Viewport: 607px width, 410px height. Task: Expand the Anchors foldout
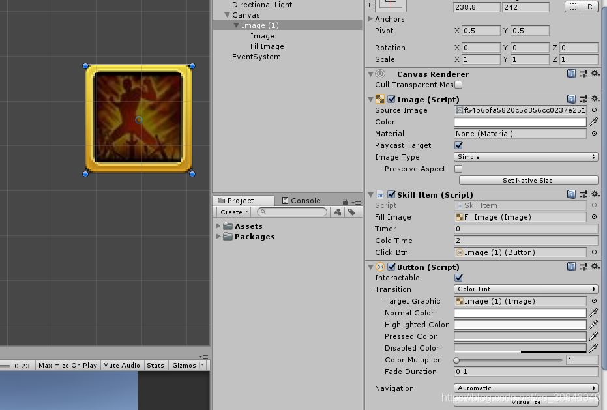pos(370,19)
